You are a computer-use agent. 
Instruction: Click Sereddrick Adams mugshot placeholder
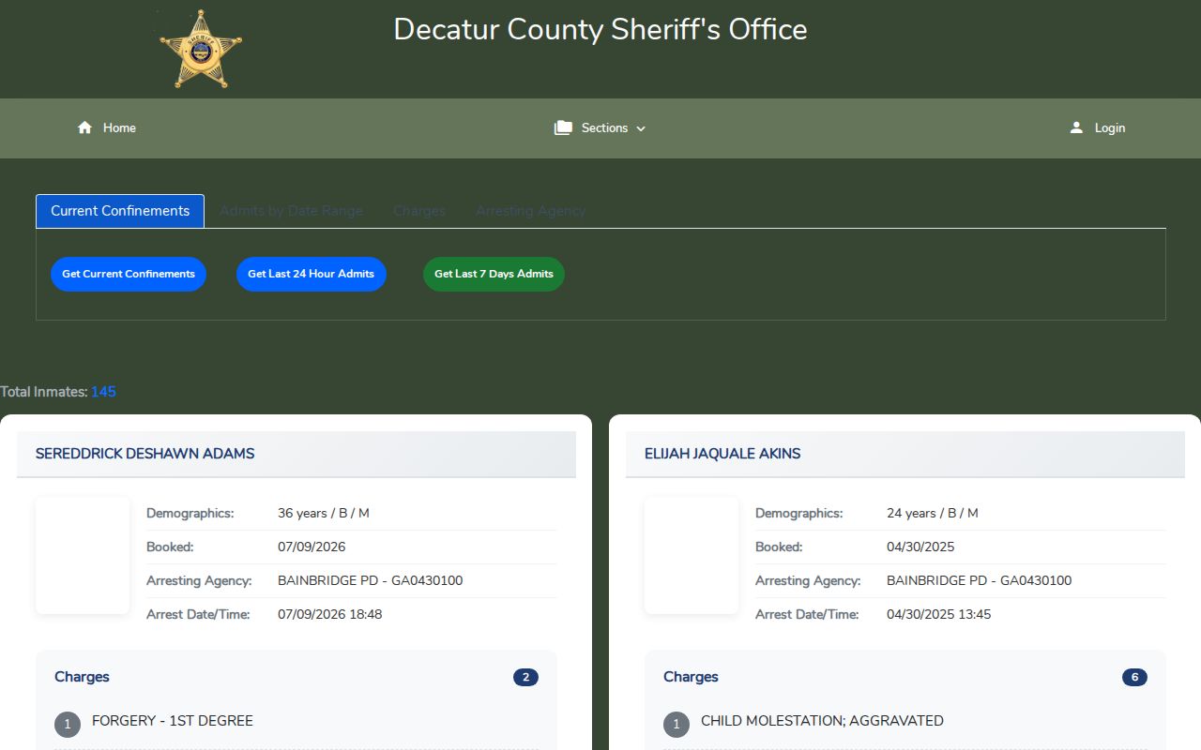point(83,556)
